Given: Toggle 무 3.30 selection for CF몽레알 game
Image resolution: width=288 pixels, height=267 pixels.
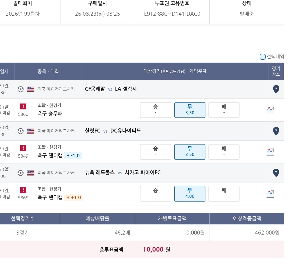Looking at the screenshot, I should [190, 110].
